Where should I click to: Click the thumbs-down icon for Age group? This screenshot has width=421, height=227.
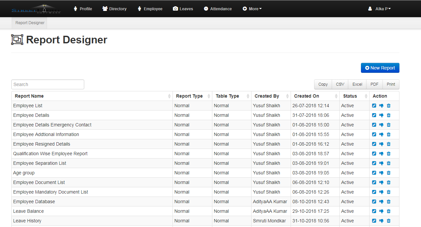pyautogui.click(x=381, y=173)
